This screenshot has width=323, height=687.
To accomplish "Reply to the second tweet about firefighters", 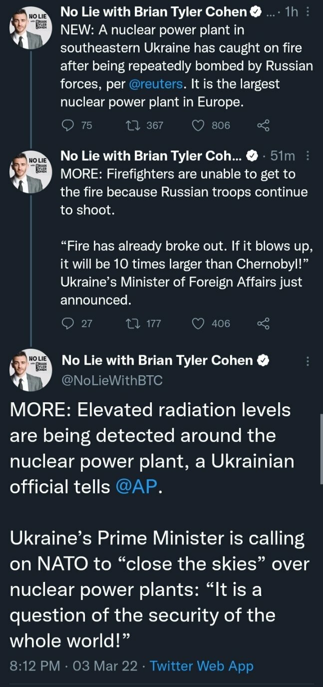I will (67, 323).
